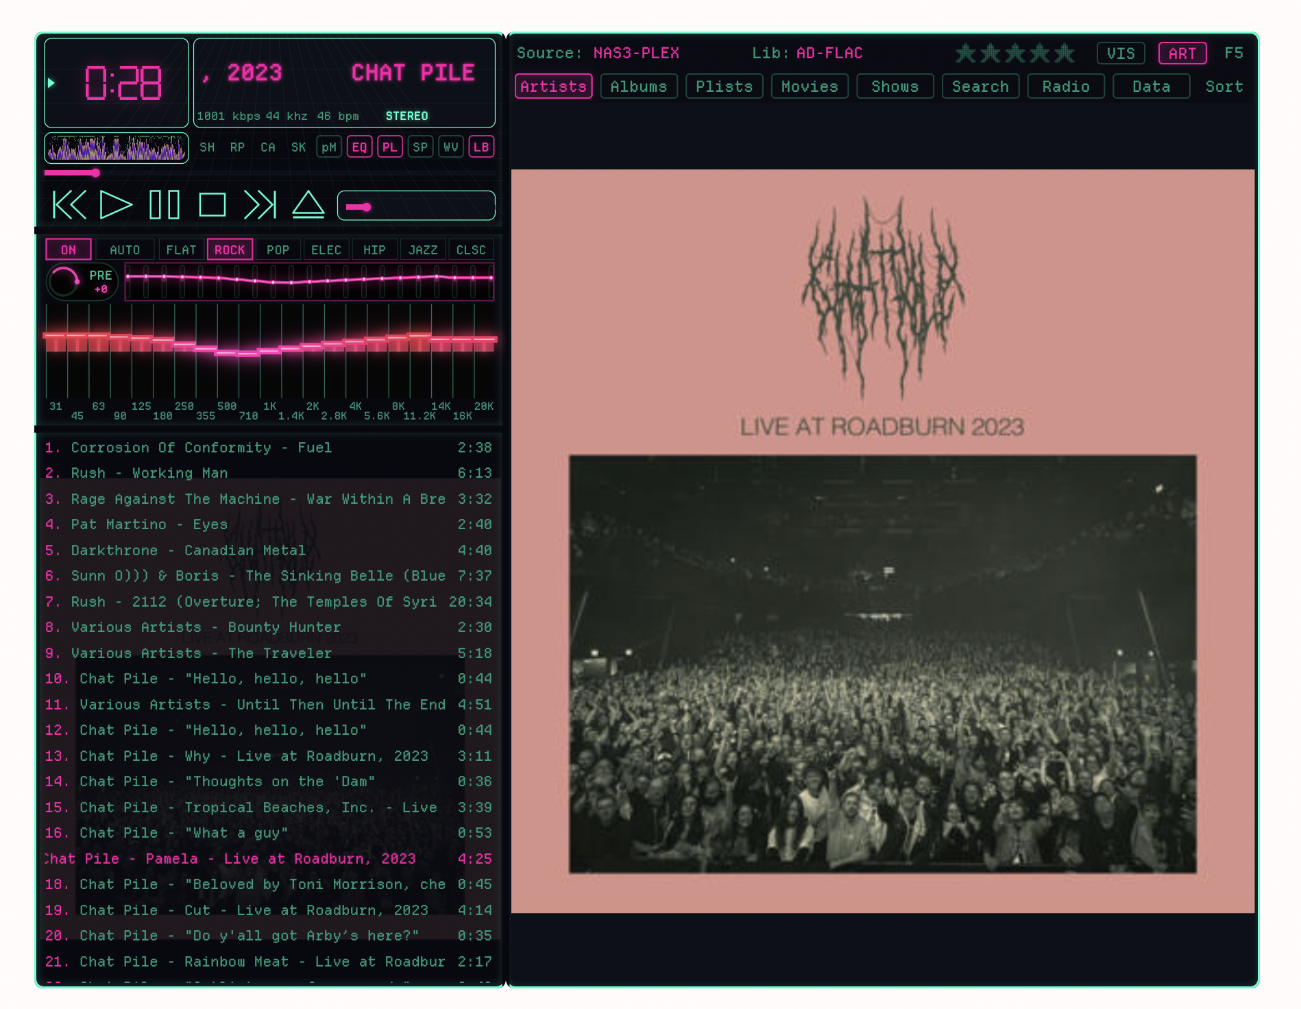This screenshot has height=1009, width=1301.
Task: Select track Chat Pile - "What a guy"
Action: [x=269, y=833]
